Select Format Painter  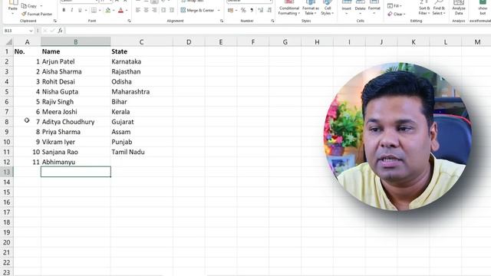point(37,14)
